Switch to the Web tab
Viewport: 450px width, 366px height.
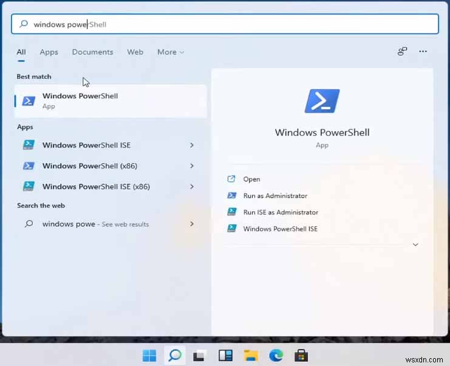pos(135,52)
